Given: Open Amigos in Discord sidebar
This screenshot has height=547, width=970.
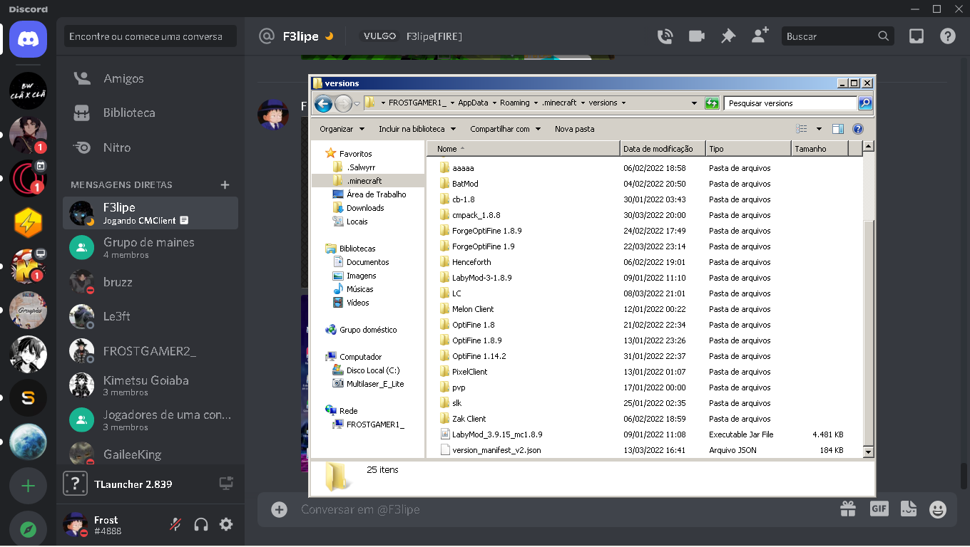Looking at the screenshot, I should pos(150,78).
